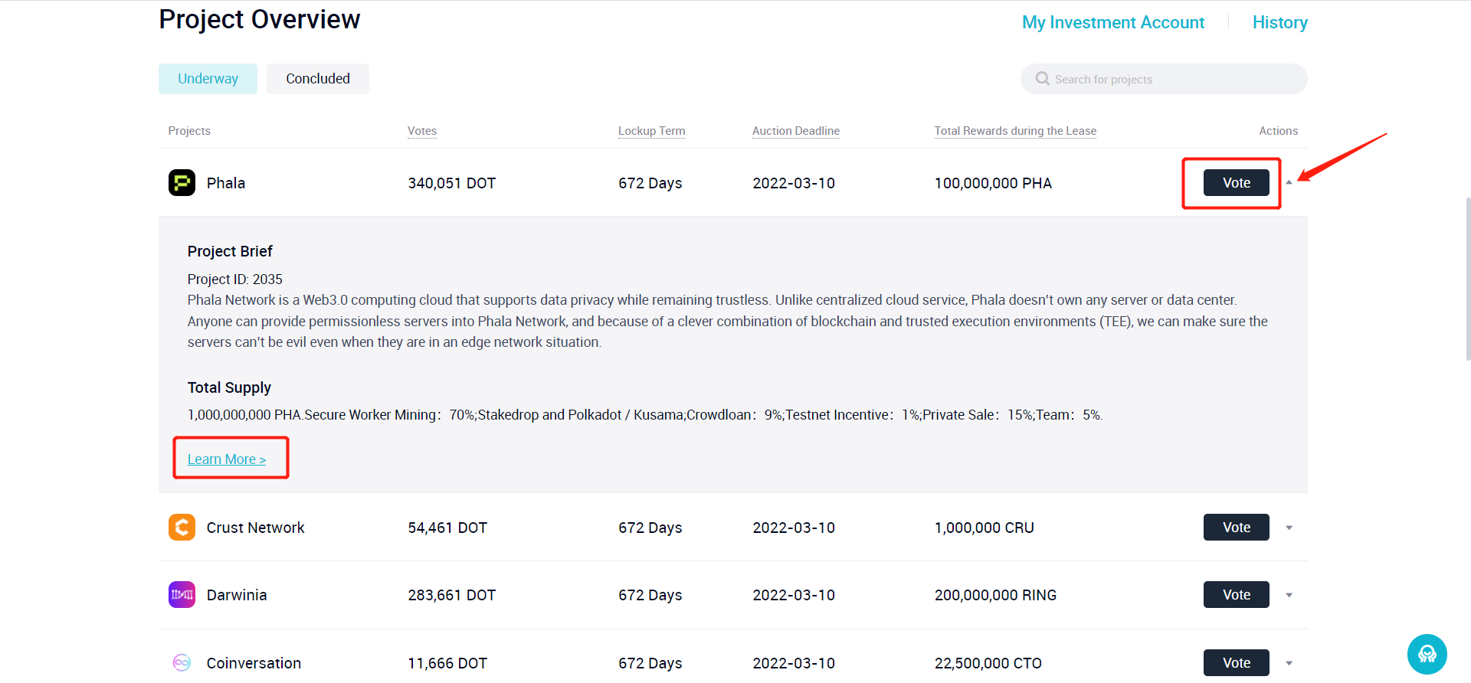Image resolution: width=1471 pixels, height=683 pixels.
Task: Click the Projects column header
Action: click(x=189, y=131)
